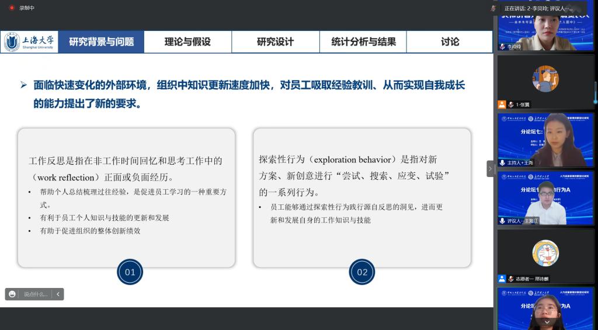Click the muted mic icon beside 1-张翼

click(512, 105)
